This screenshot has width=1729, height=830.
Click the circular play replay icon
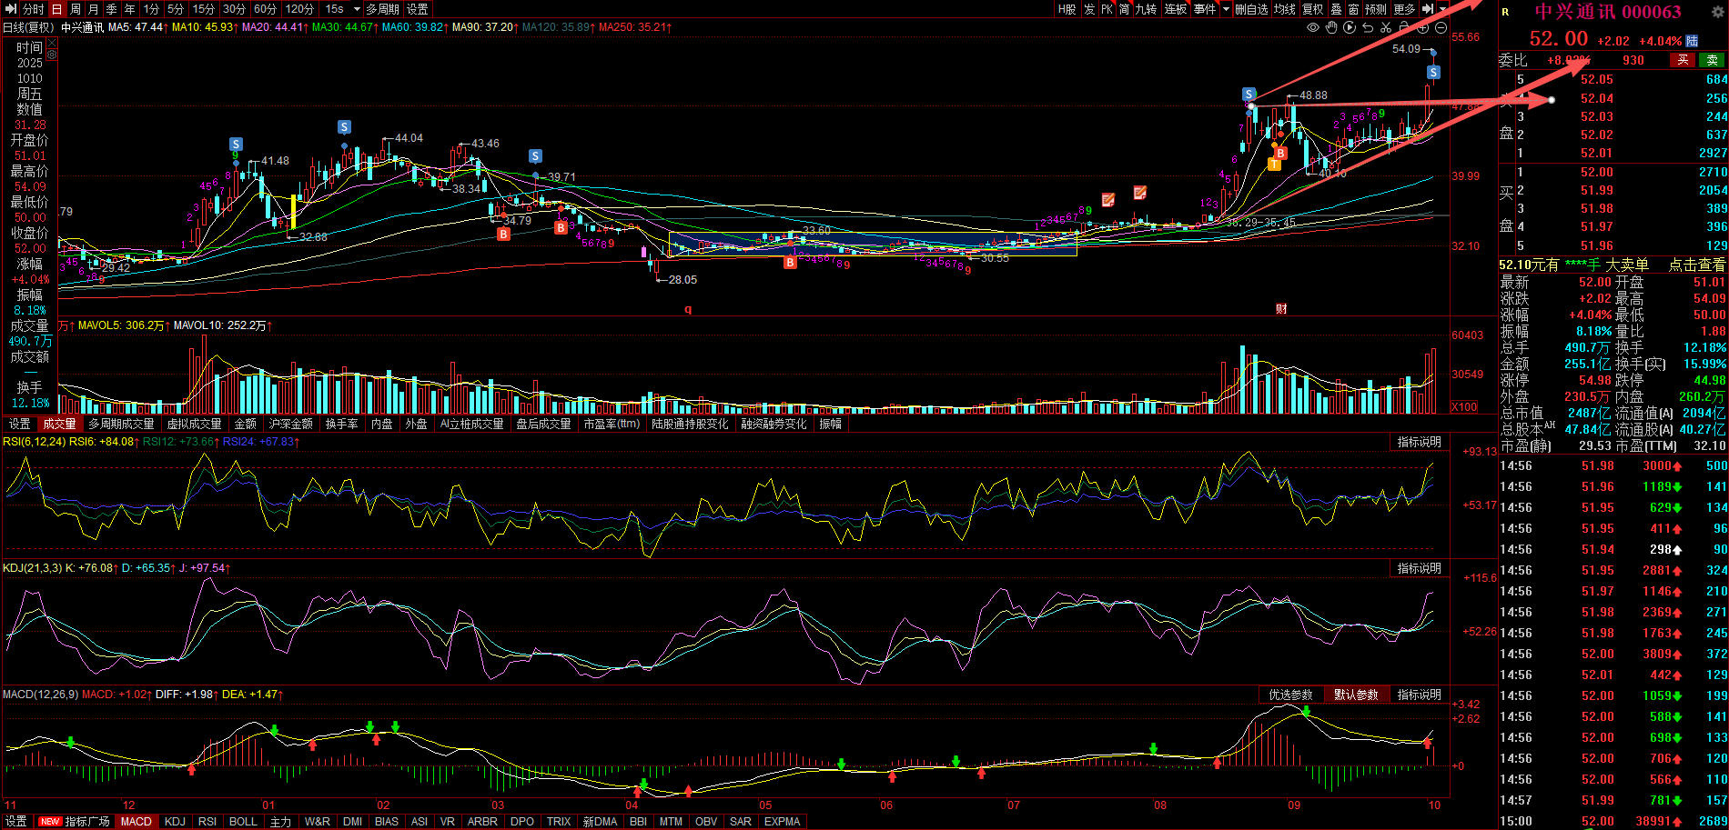[x=1350, y=28]
